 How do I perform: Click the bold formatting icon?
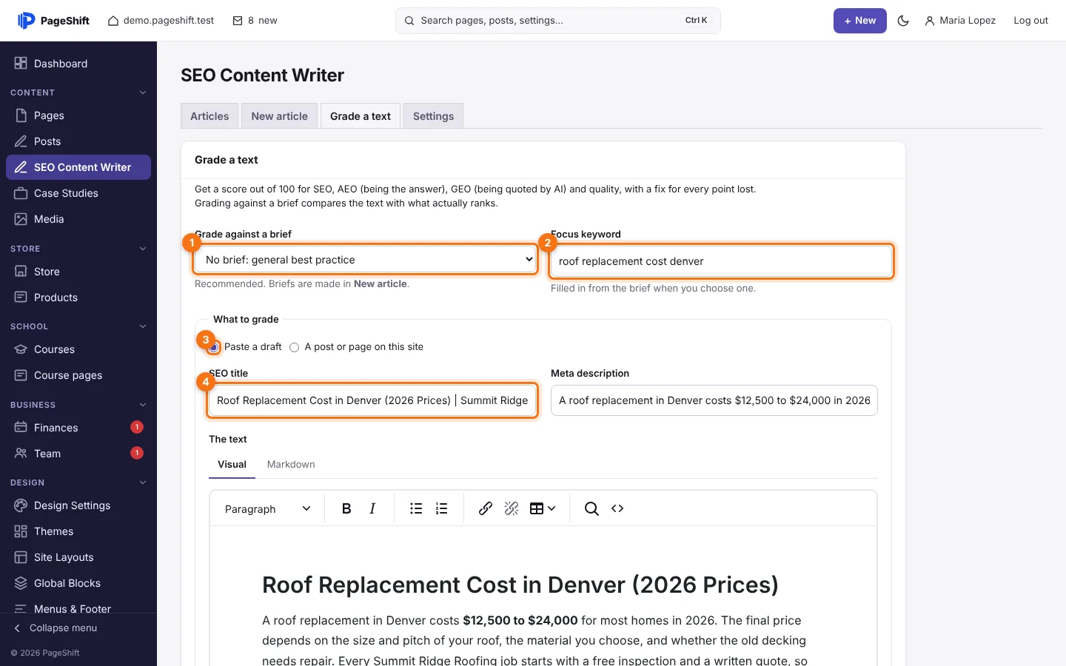(x=346, y=508)
